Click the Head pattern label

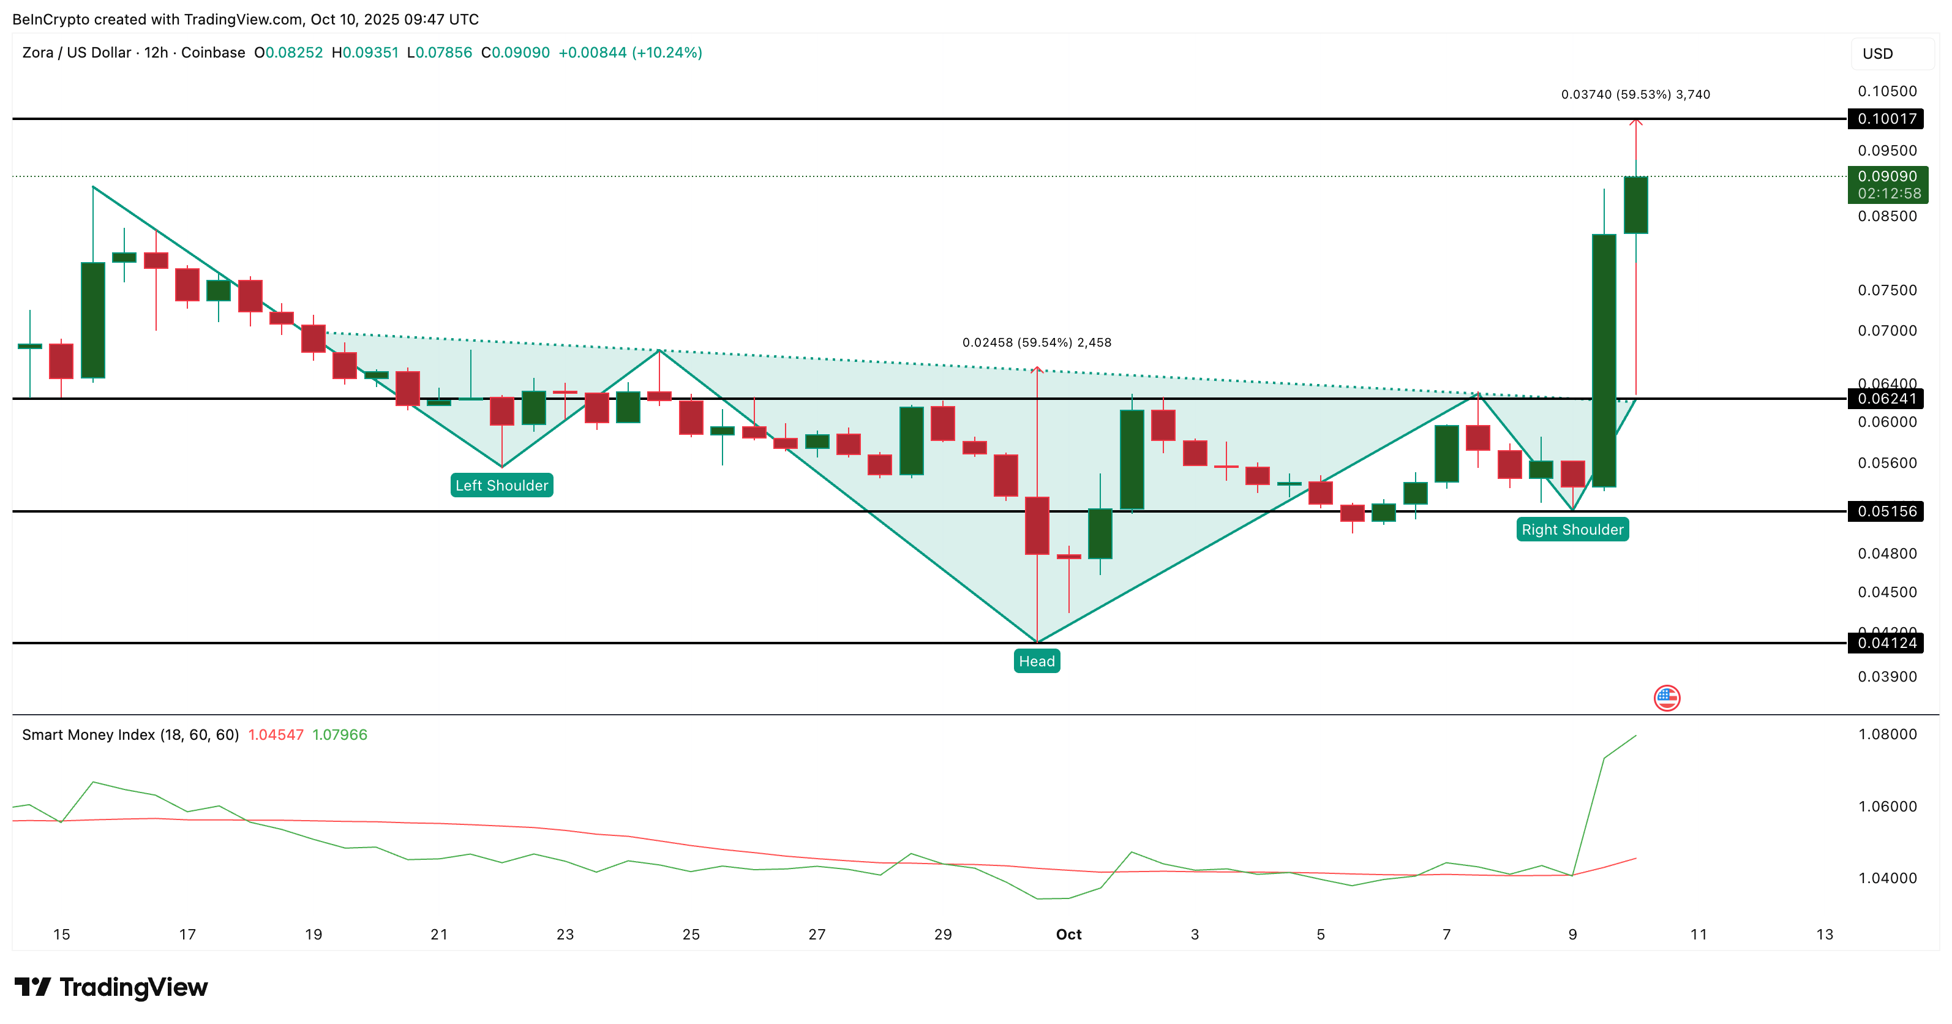[1037, 661]
